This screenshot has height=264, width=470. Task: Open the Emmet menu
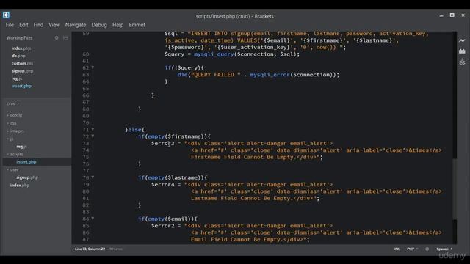[137, 25]
